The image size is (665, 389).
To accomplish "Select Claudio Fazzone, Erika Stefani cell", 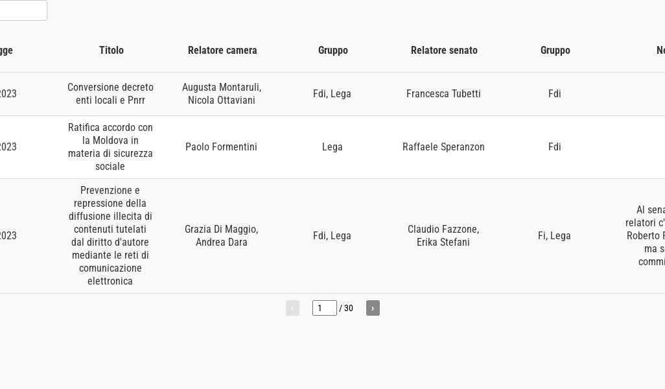I will [x=443, y=236].
